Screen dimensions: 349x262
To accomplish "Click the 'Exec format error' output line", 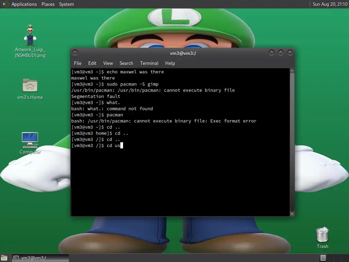I will pyautogui.click(x=164, y=121).
